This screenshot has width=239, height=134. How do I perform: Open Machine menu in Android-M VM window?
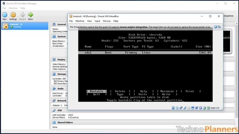pos(80,21)
